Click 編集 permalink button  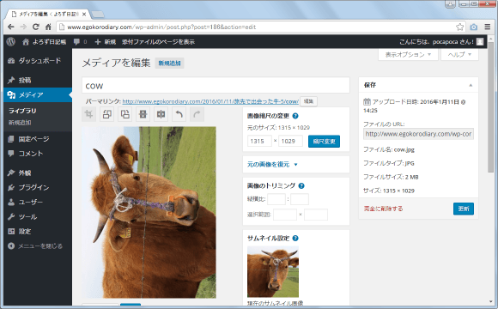(308, 101)
